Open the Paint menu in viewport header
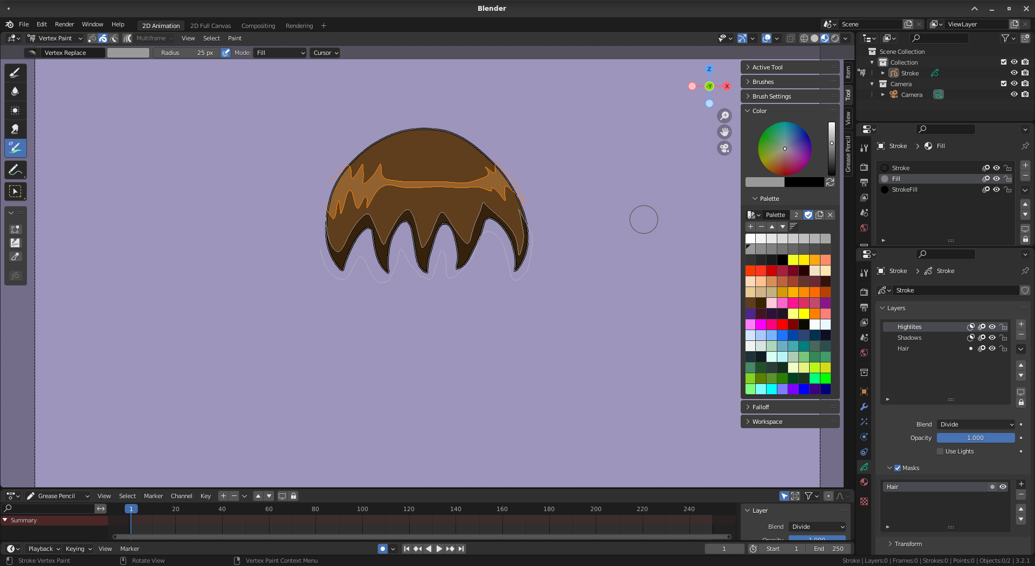The height and width of the screenshot is (566, 1035). click(x=234, y=38)
